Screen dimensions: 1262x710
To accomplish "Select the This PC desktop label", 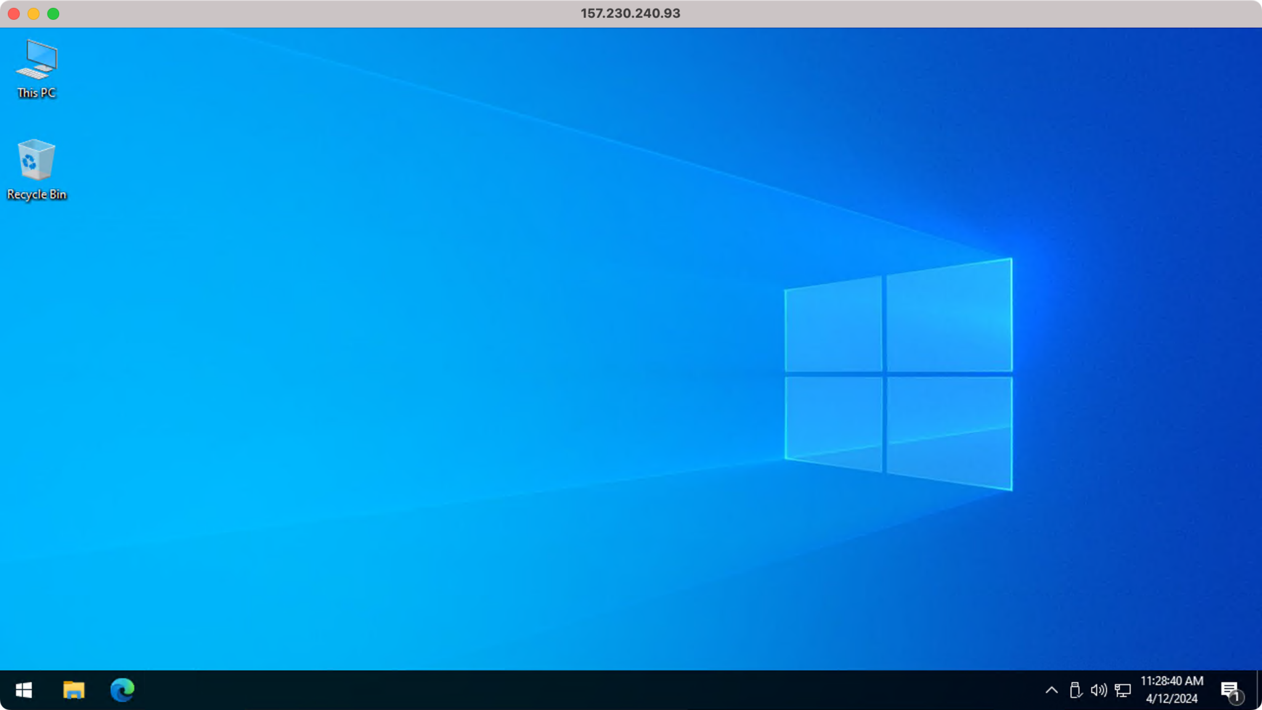I will [x=35, y=93].
